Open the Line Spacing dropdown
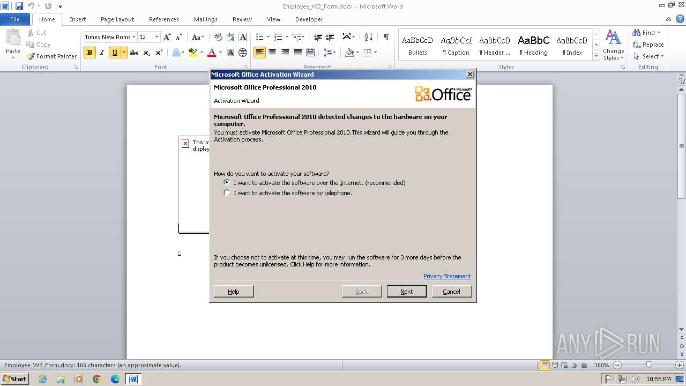The image size is (686, 386). tap(330, 53)
